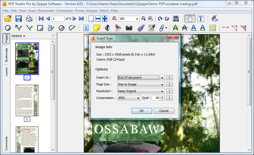Click the zoom to selection tool icon
Screen dimensions: 254x155
pyautogui.click(x=150, y=19)
